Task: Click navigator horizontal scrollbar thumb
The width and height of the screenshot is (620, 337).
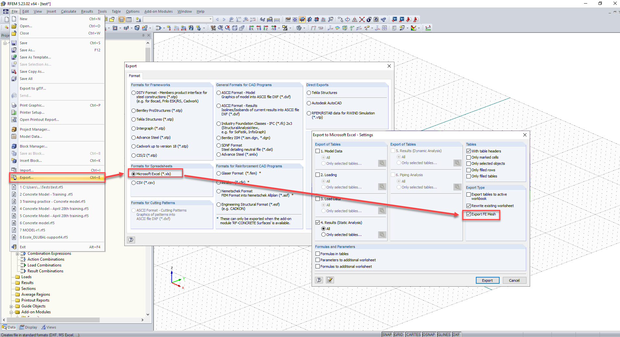Action: point(53,320)
